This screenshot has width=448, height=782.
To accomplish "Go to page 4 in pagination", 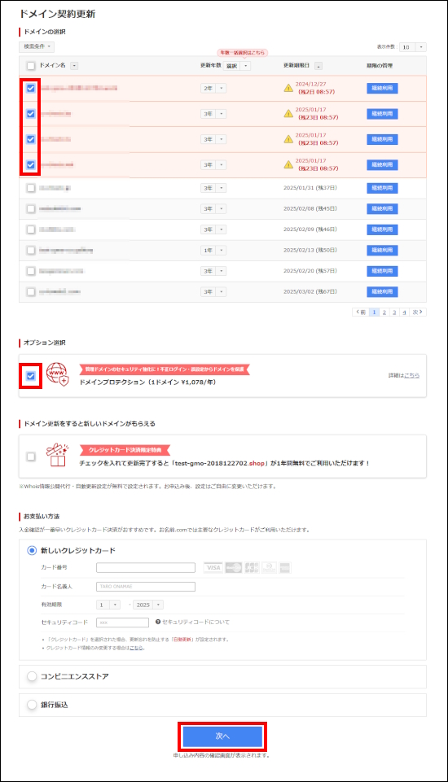I will 404,312.
